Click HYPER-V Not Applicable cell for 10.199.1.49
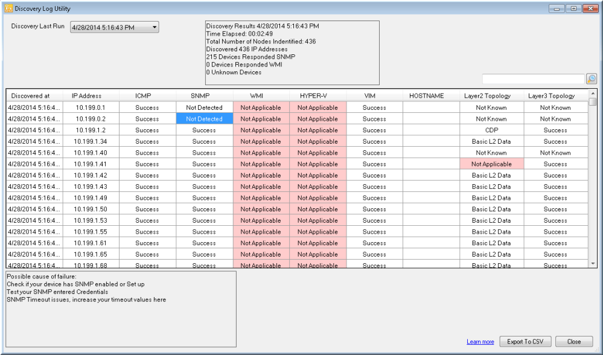The image size is (603, 355). click(x=318, y=197)
